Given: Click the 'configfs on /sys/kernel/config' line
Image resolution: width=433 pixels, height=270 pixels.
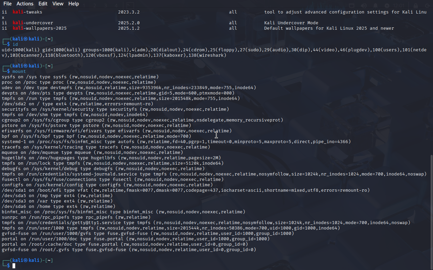Looking at the screenshot, I should pyautogui.click(x=107, y=185).
